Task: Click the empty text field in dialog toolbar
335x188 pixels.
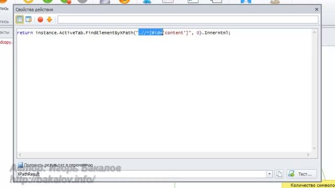Action: coord(188,20)
